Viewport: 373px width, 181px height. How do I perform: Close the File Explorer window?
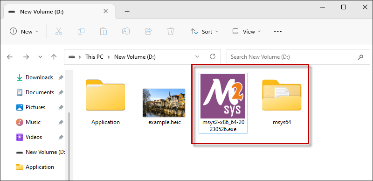point(365,7)
